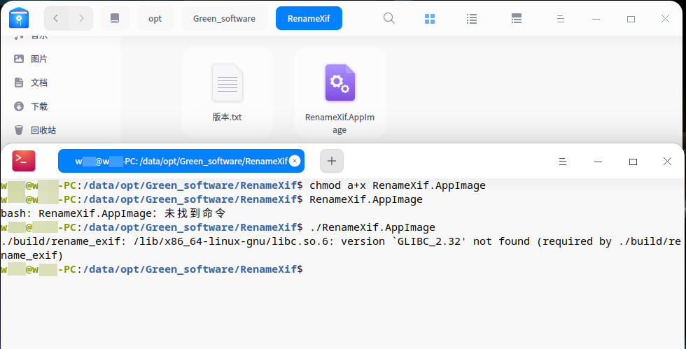686x349 pixels.
Task: Select the RenameXif.AppImage file
Action: 339,92
